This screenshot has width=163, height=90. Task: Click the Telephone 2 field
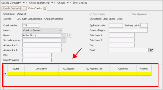[x=121, y=40]
